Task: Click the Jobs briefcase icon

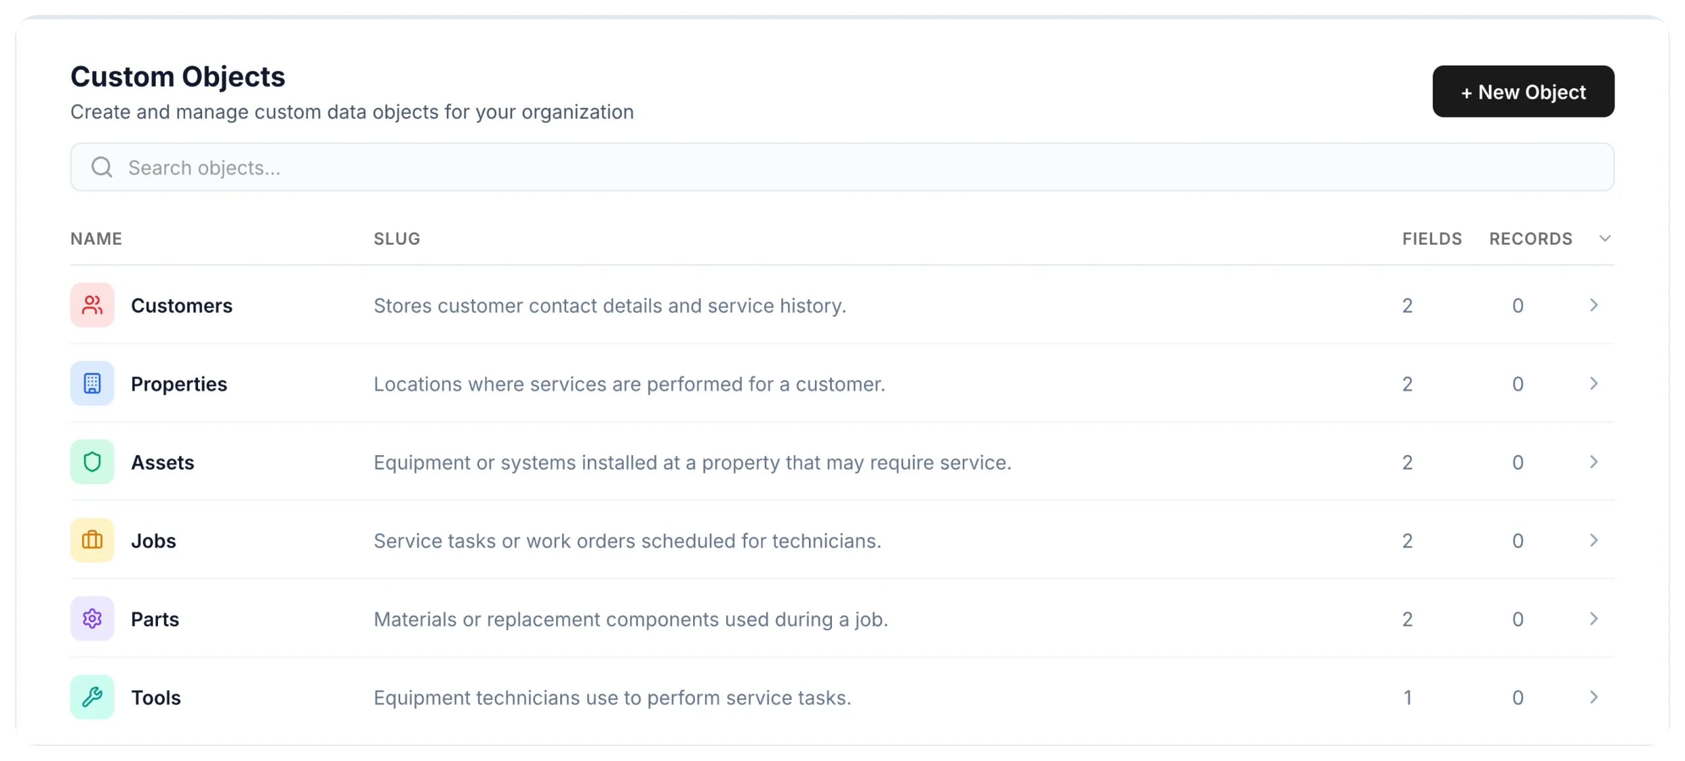Action: [92, 540]
